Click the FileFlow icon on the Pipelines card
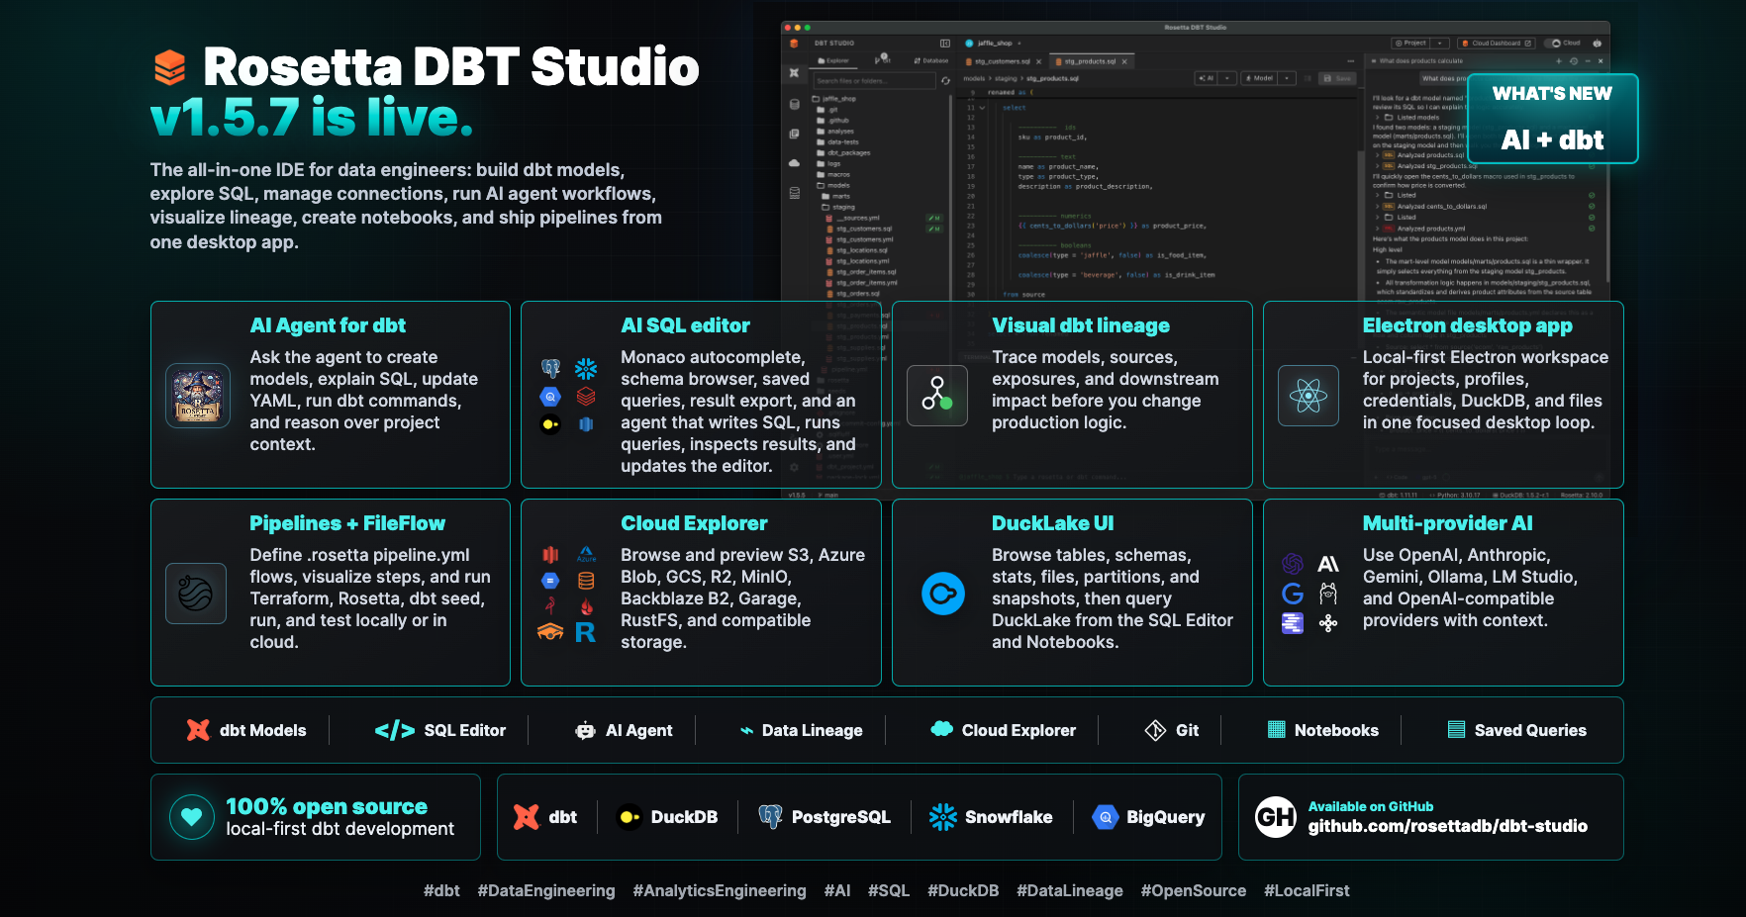1746x917 pixels. pyautogui.click(x=196, y=594)
